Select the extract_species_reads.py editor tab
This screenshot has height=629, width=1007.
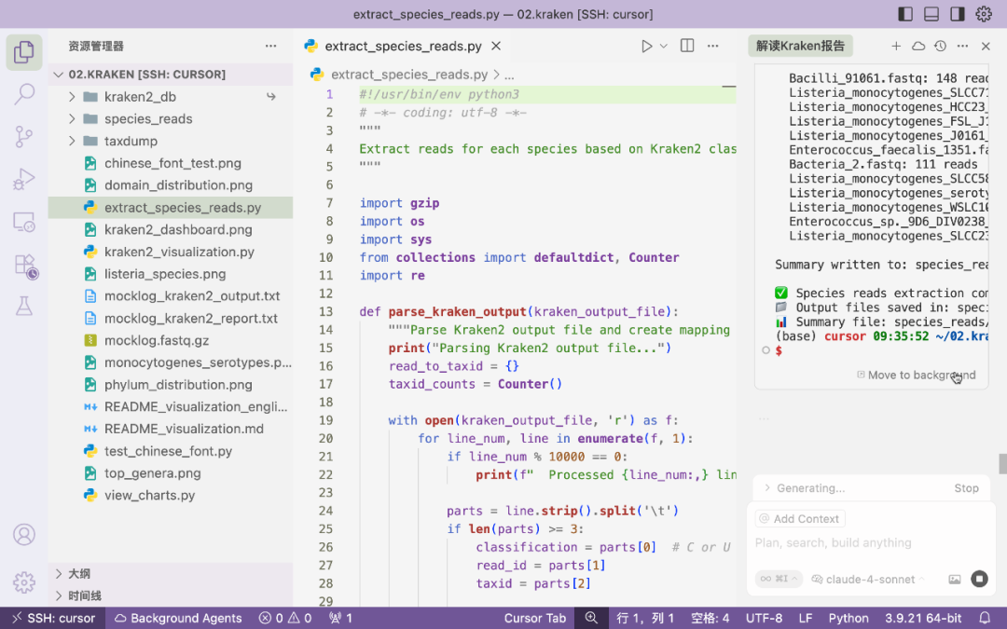coord(403,47)
